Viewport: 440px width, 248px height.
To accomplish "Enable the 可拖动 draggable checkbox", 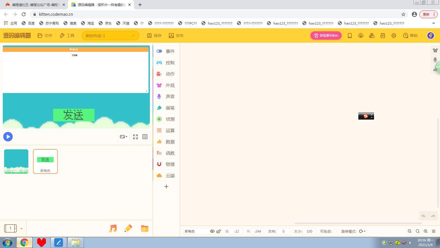I will tap(335, 231).
